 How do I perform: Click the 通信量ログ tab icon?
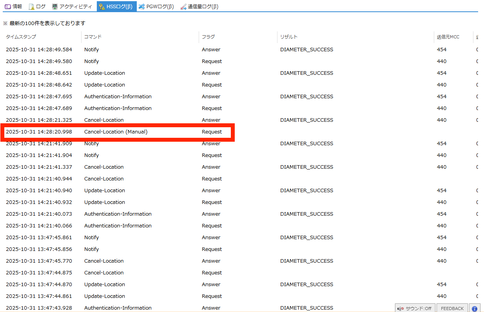click(x=183, y=7)
